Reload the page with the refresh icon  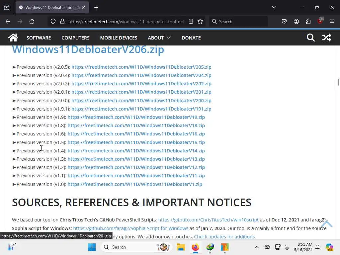pos(32,22)
